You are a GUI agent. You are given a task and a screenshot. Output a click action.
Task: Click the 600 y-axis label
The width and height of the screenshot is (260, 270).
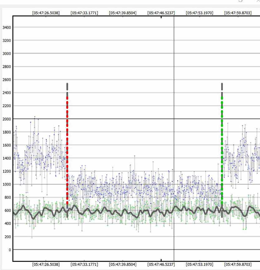(8, 210)
